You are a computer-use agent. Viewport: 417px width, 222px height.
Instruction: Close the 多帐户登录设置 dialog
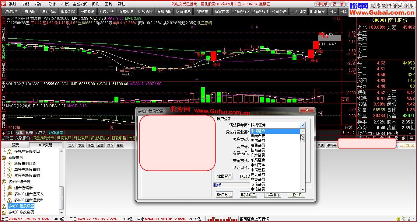tap(307, 110)
